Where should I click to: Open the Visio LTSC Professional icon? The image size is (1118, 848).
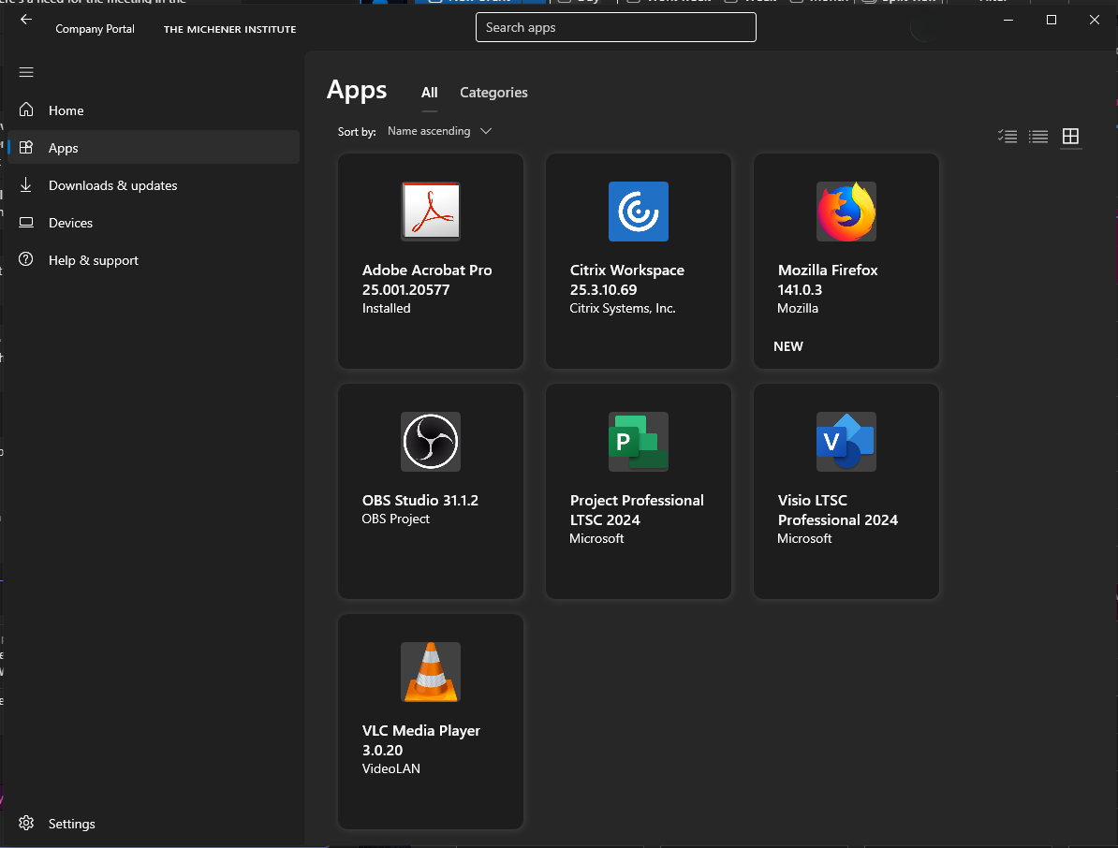[x=846, y=442]
